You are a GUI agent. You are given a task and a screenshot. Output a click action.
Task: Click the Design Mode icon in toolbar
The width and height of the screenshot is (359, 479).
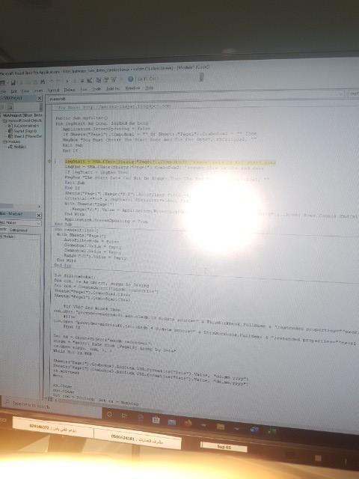90,80
